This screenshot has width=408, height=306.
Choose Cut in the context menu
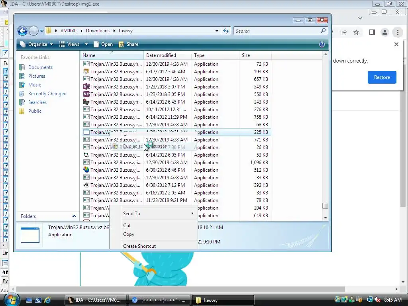(153, 226)
